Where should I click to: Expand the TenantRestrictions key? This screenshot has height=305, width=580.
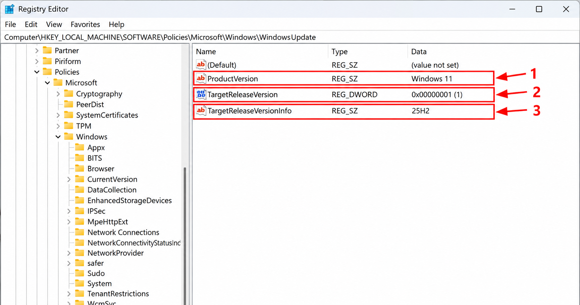pyautogui.click(x=69, y=294)
